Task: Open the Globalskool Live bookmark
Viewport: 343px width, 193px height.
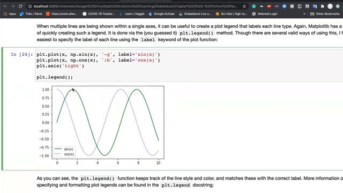Action: (x=195, y=14)
